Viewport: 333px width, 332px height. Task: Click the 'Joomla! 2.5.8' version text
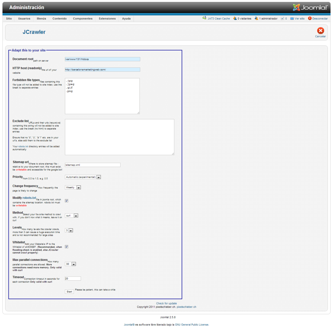[x=168, y=317]
